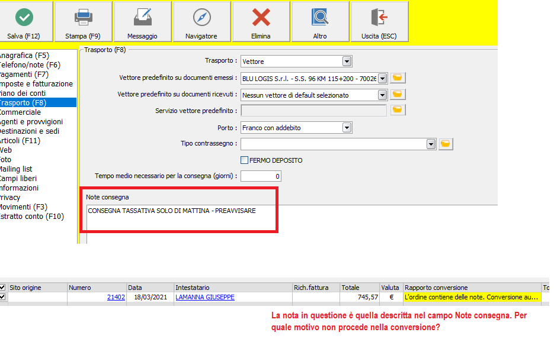
Task: Expand the BLU LOGIS S.r.l. vettore dropdown
Action: 382,78
